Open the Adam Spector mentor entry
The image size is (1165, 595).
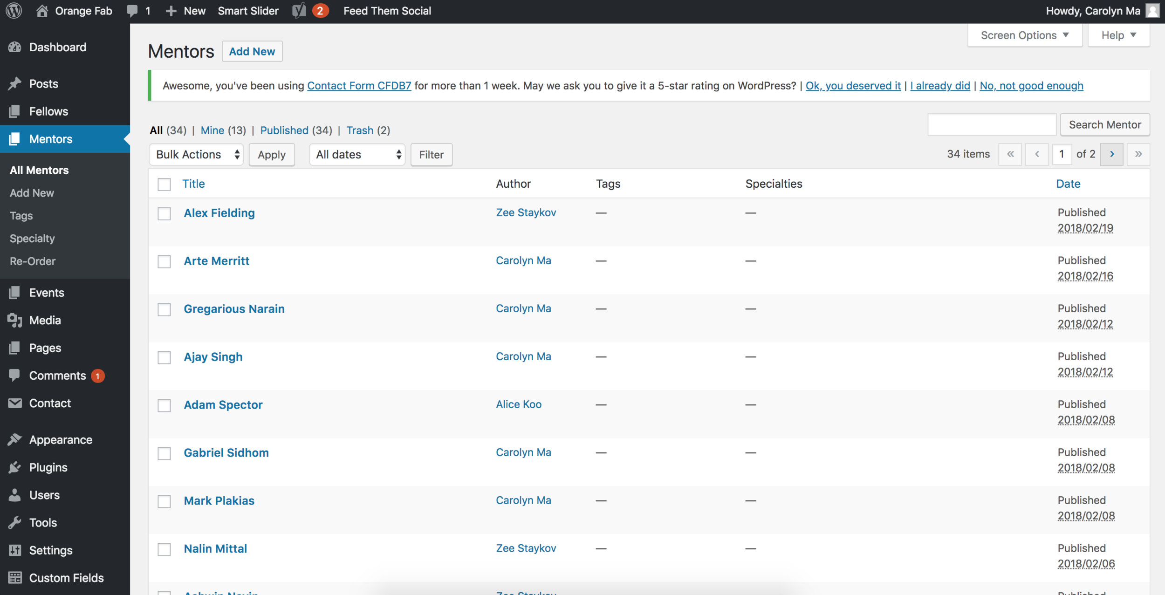[x=223, y=405]
